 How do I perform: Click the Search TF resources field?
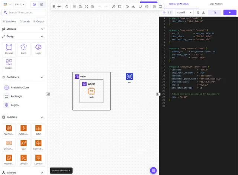[x=24, y=12]
